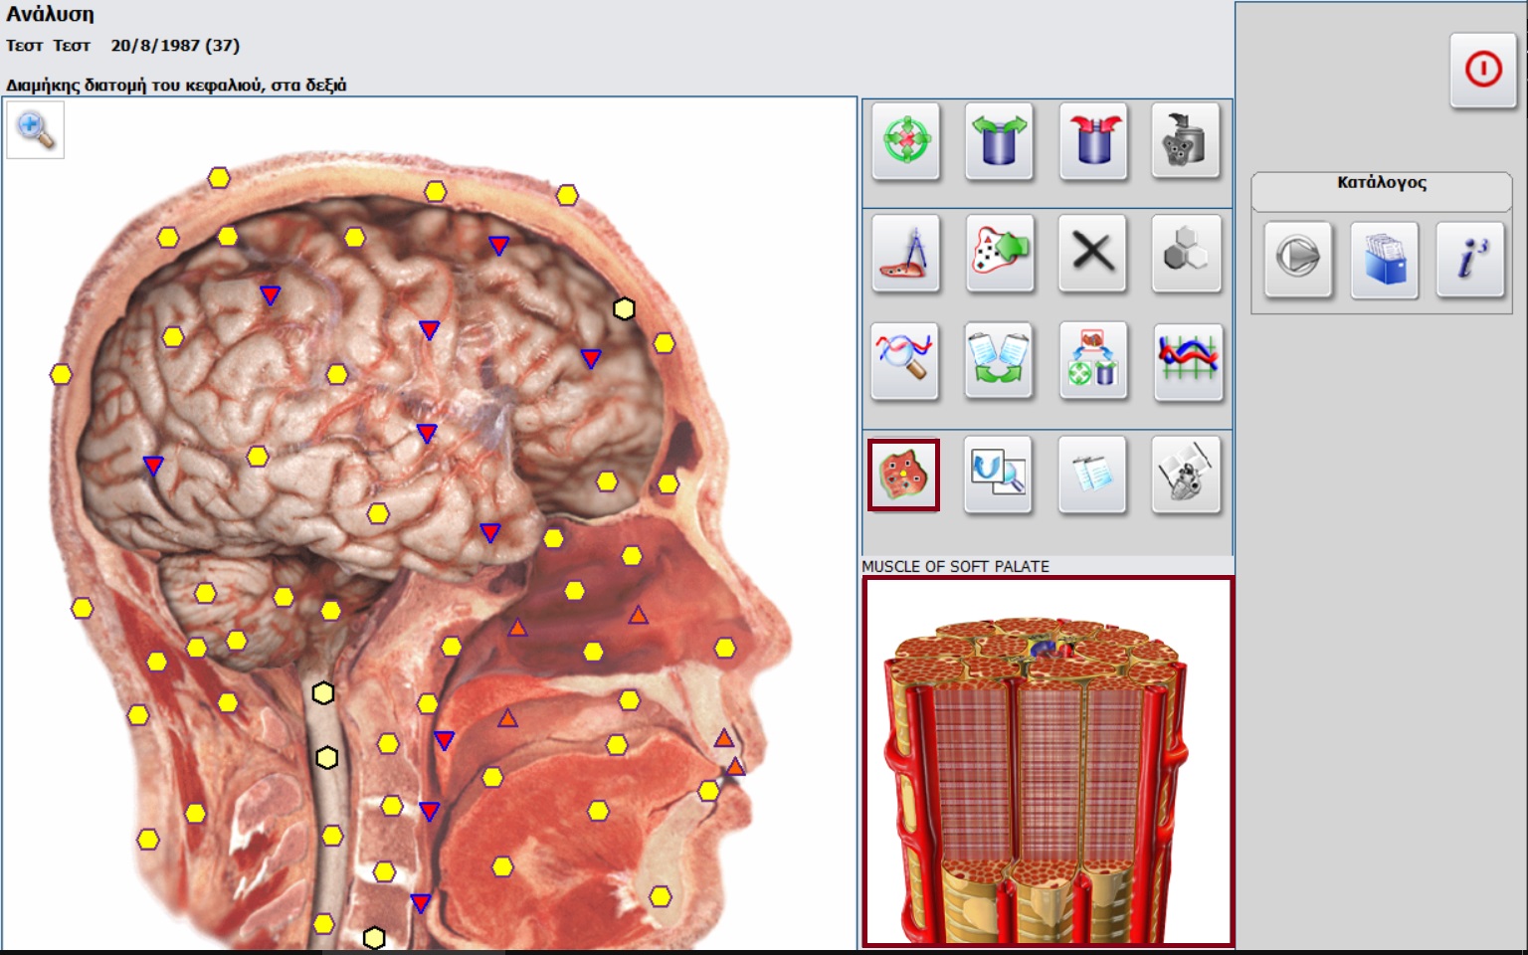Click the highlighted red organ with dots icon
Screen dimensions: 1528x955
tap(903, 475)
